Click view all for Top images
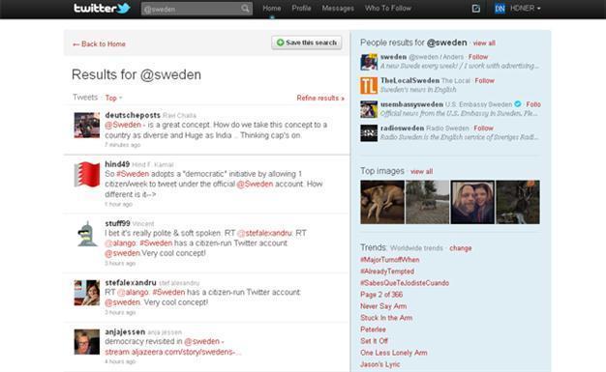The height and width of the screenshot is (372, 606). tap(421, 171)
